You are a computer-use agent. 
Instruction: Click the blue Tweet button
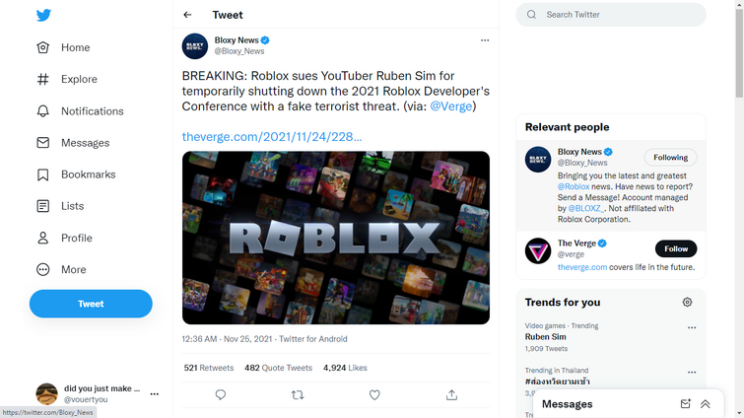[x=91, y=304]
